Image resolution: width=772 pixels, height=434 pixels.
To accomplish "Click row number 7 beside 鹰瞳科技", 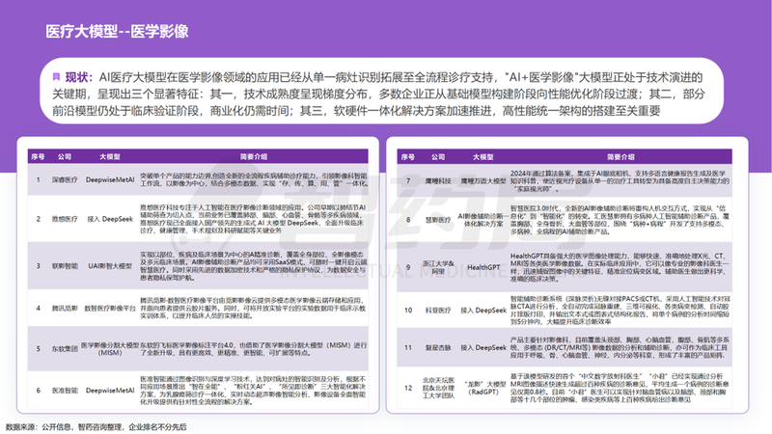I will pos(407,181).
